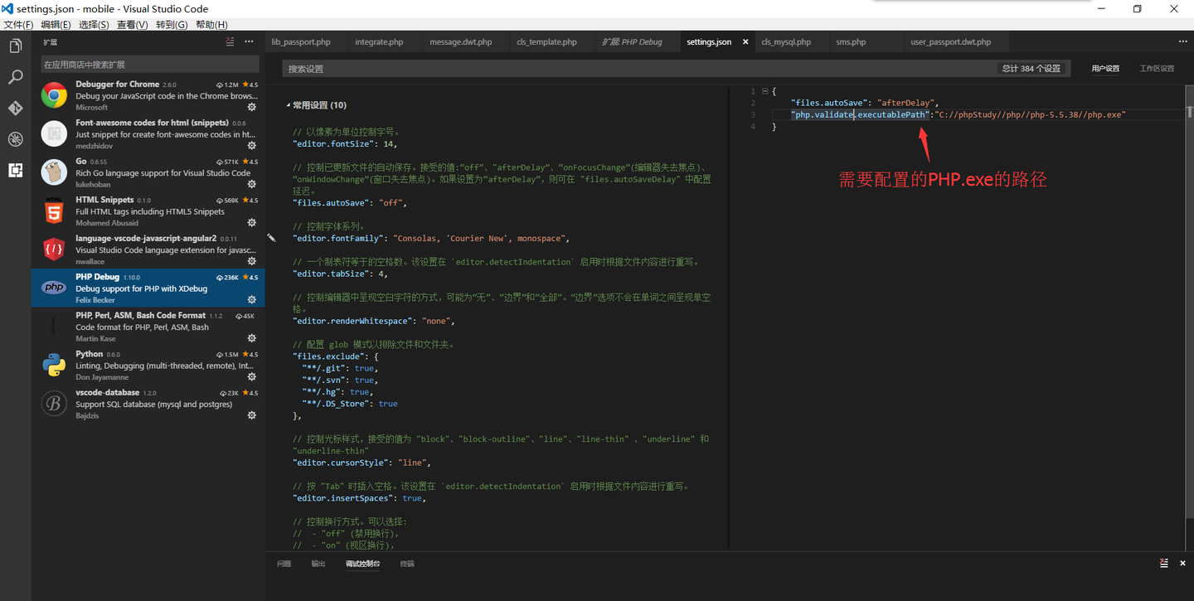Open the Debug view in activity bar
The width and height of the screenshot is (1194, 601).
15,139
